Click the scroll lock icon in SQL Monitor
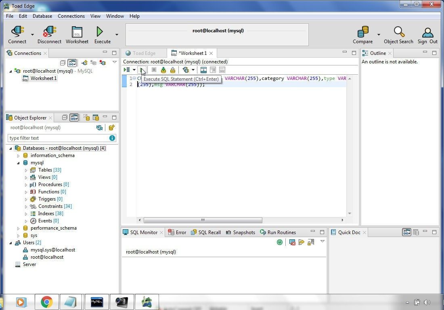This screenshot has height=310, width=444. [x=311, y=242]
